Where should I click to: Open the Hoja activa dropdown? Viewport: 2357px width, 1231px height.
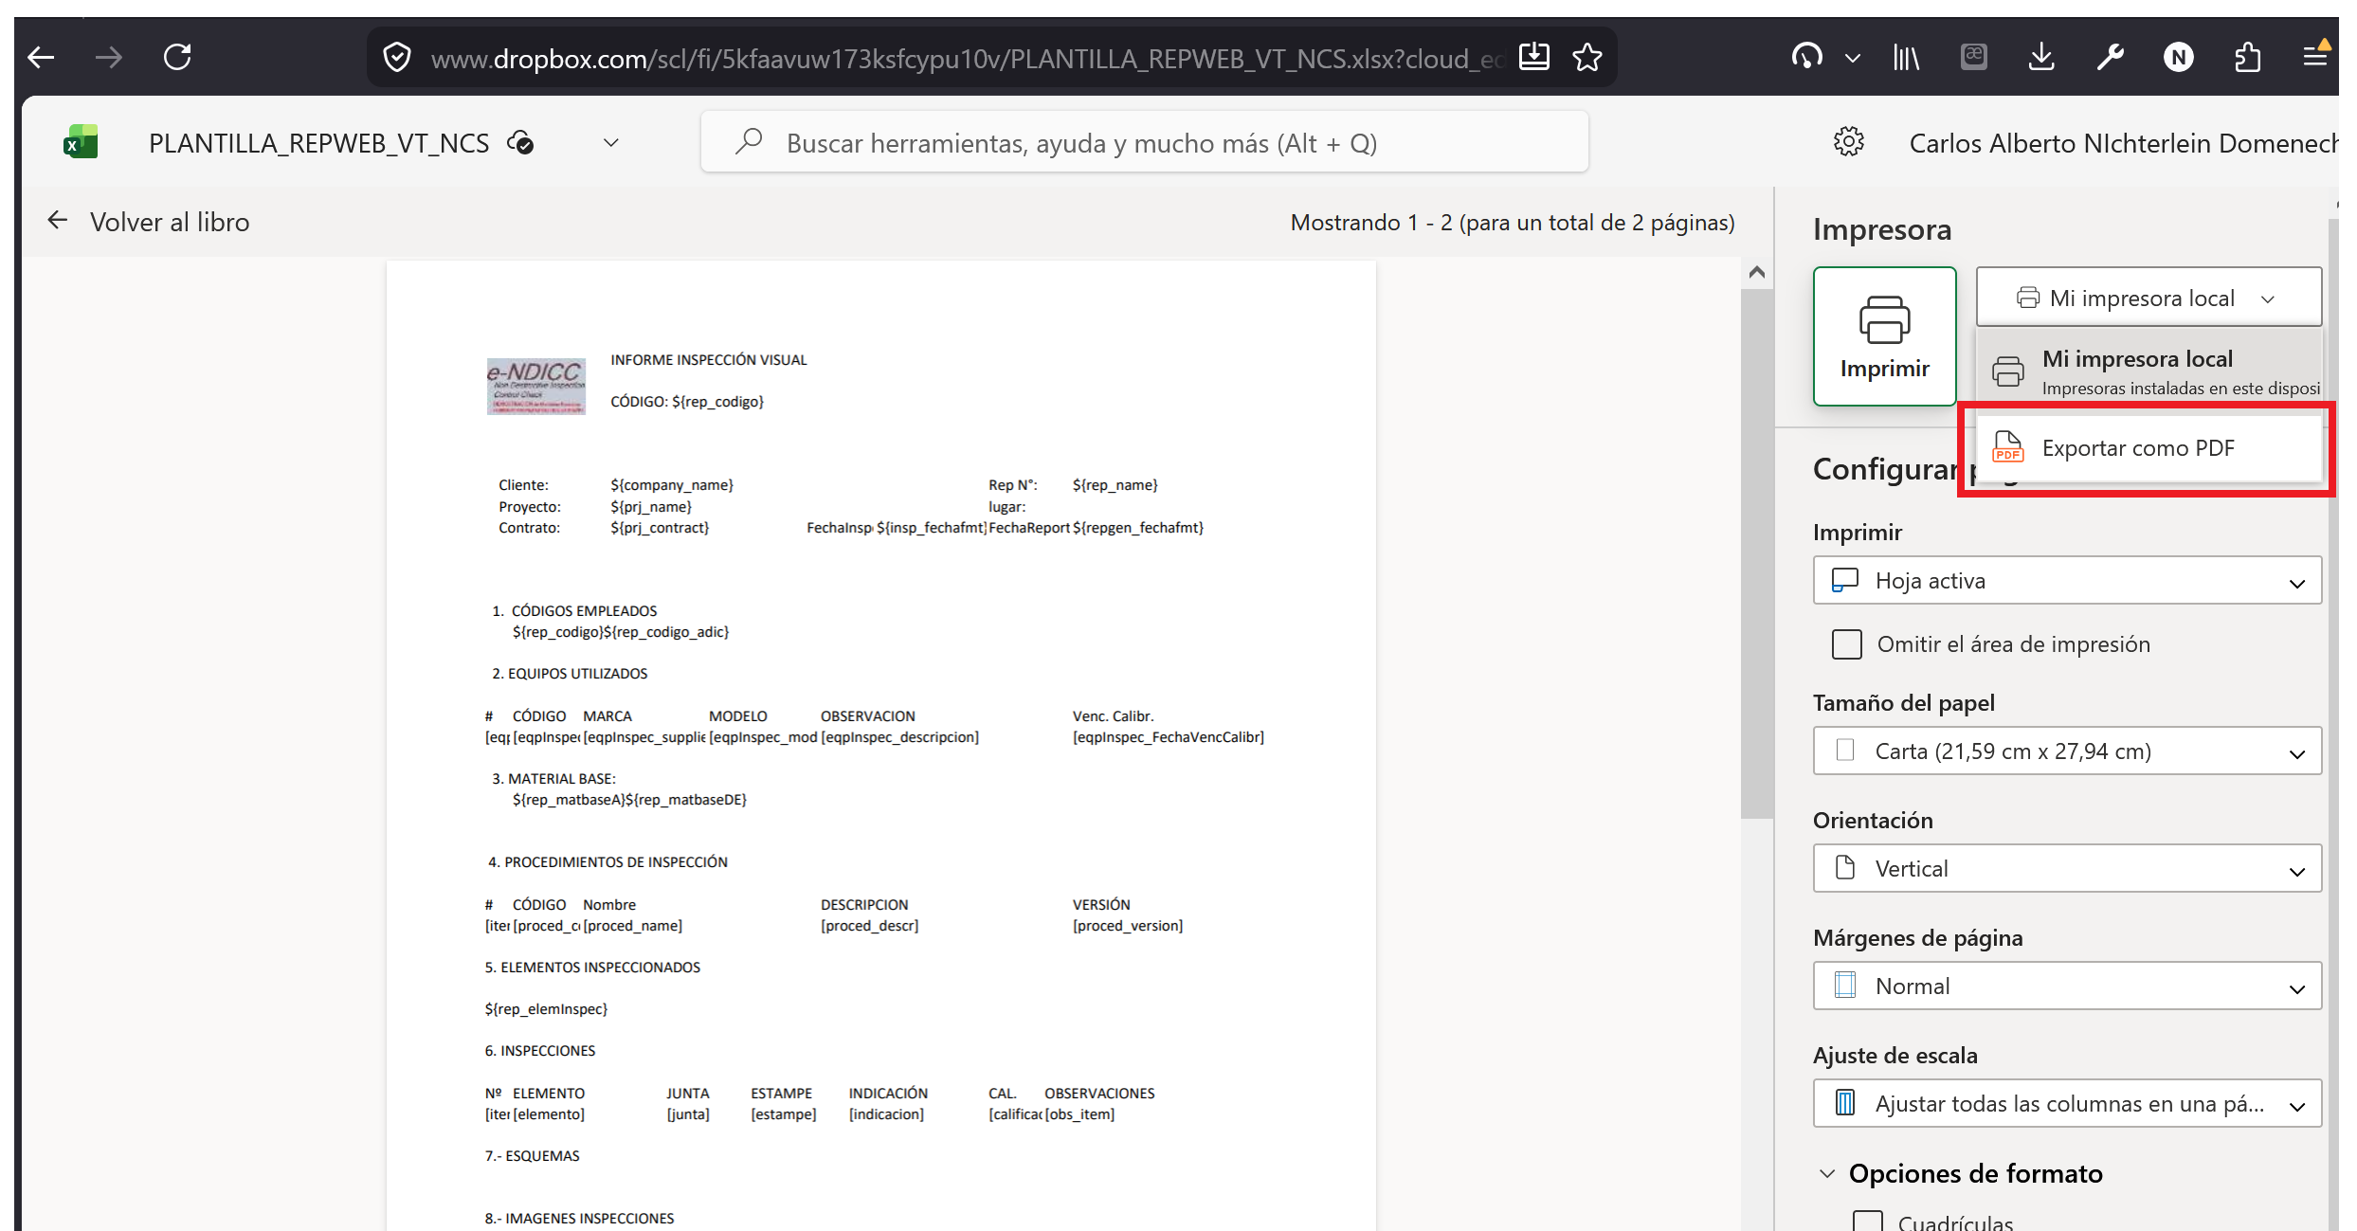(x=2067, y=581)
